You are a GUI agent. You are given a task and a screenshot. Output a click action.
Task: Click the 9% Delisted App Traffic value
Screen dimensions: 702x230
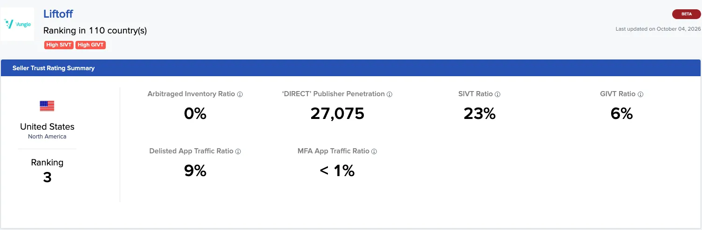195,171
